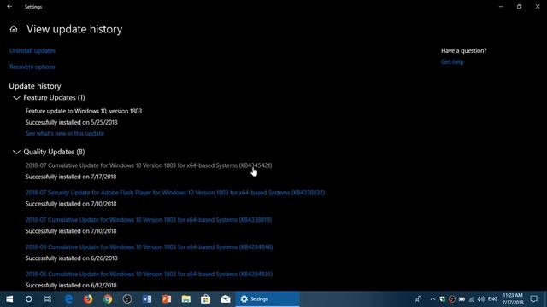Open the Windows Defender tray icon
Screen dimensions: 547x307
[x=443, y=299]
